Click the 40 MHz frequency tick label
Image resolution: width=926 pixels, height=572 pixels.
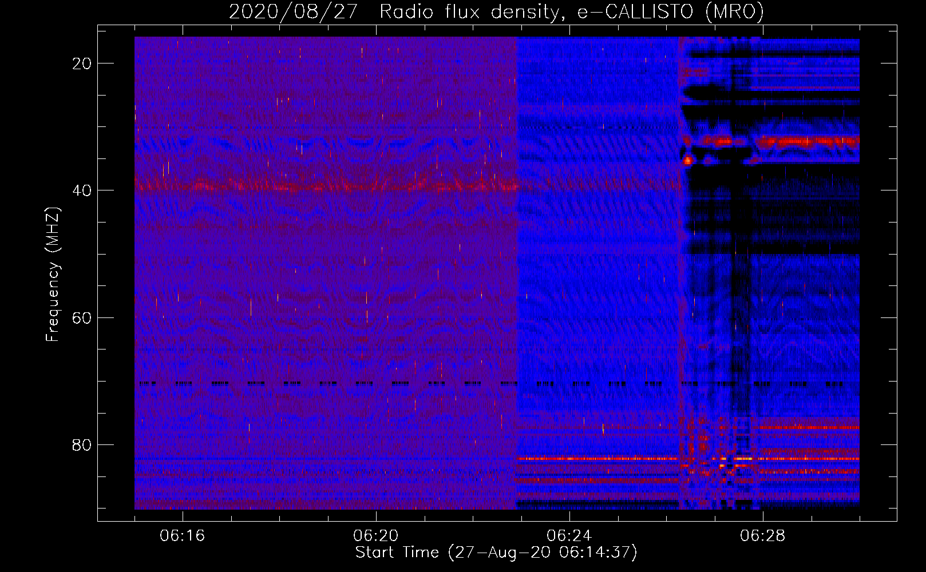click(82, 190)
